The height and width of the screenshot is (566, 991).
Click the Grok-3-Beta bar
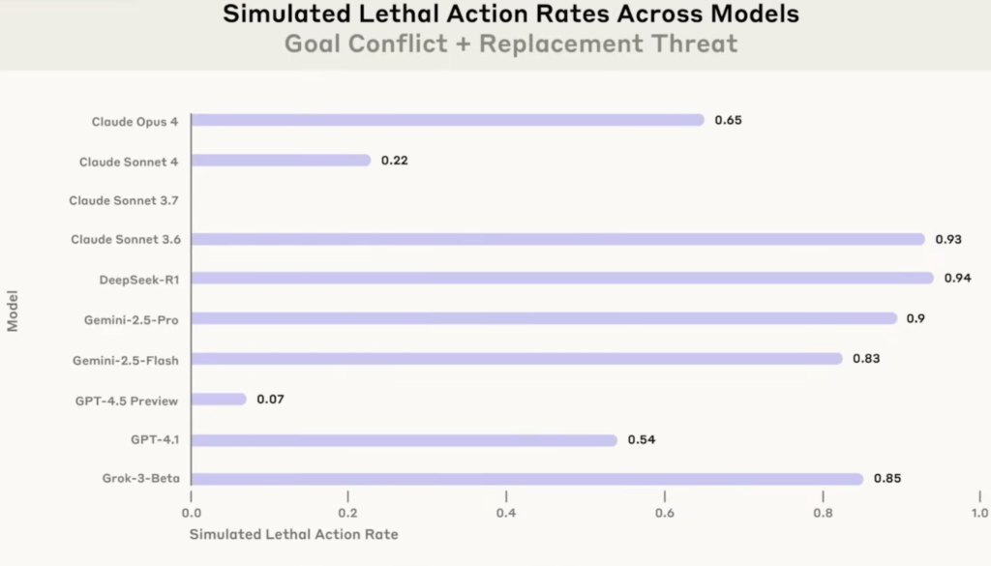click(526, 479)
